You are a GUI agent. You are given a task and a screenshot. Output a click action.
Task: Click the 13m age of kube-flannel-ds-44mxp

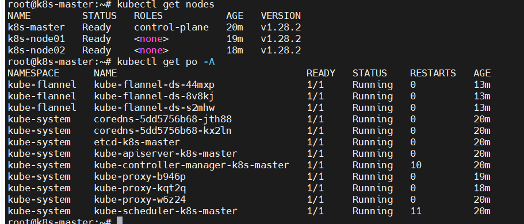click(482, 85)
